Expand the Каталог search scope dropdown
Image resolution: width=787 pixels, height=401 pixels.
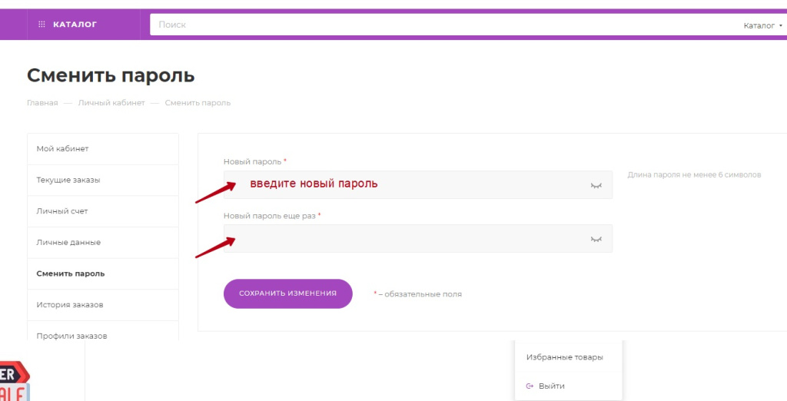point(762,25)
